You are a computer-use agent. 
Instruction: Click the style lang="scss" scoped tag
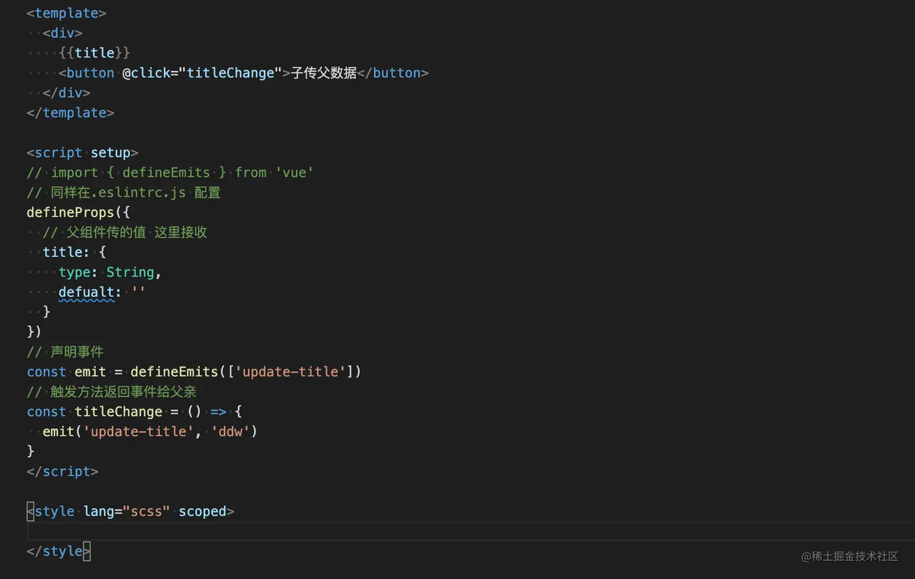tap(131, 511)
